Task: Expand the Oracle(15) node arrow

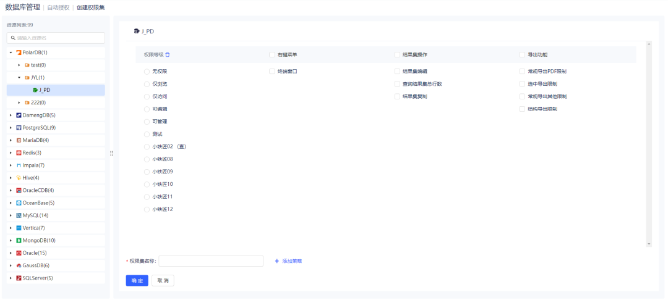Action: point(11,253)
